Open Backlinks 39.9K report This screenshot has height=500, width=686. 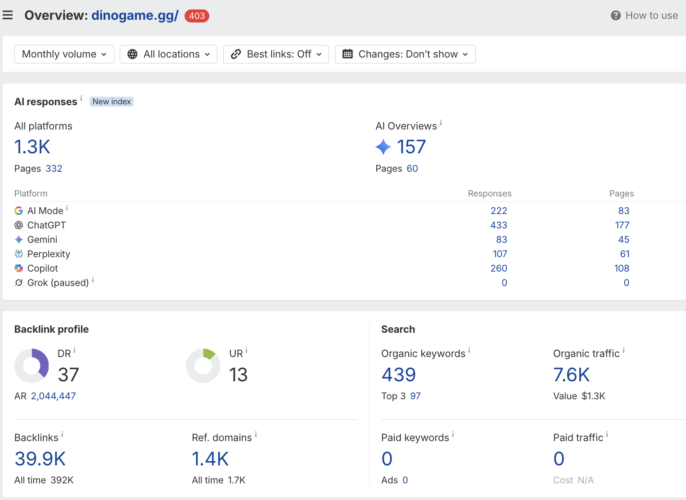40,459
